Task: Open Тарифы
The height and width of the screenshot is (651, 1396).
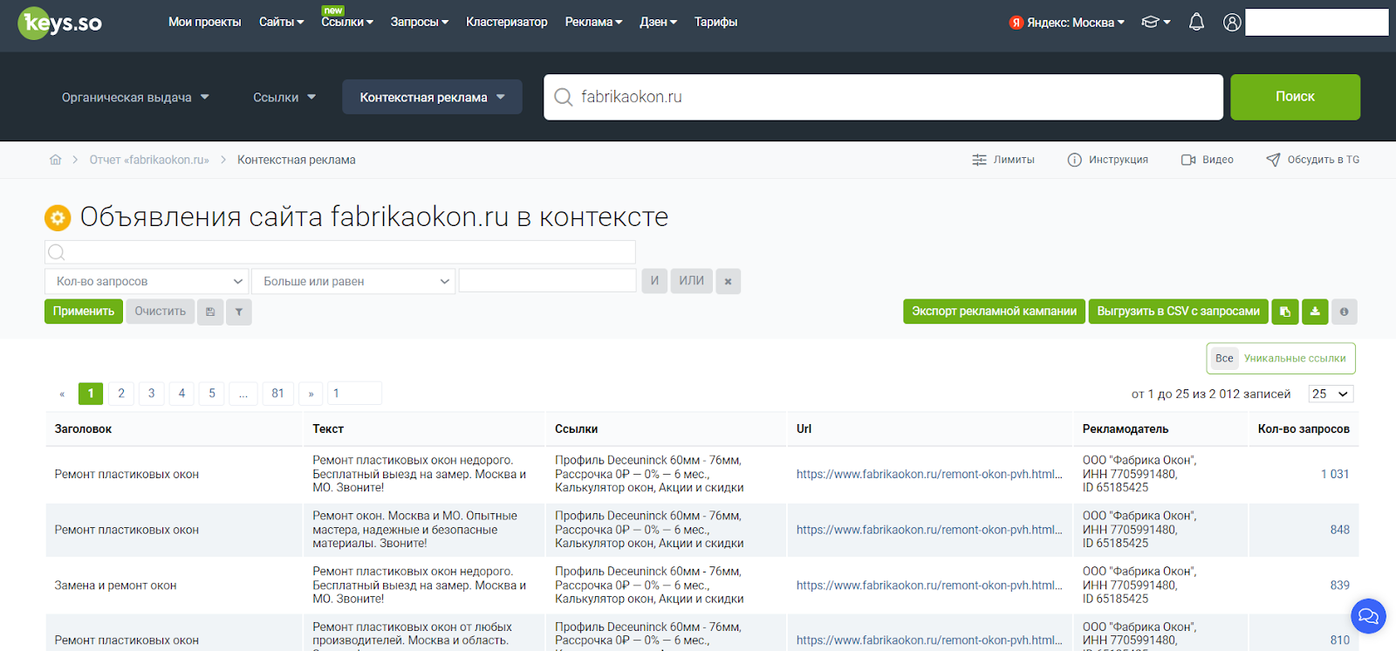Action: point(715,22)
